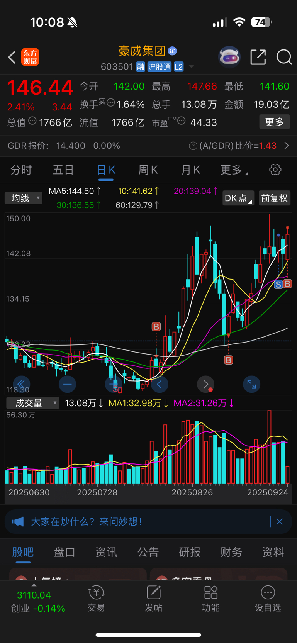Move chart right with arrow button

pos(205,384)
